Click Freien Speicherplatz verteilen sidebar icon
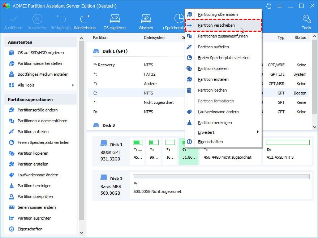Viewport: 318px width, 238px height. coord(12,142)
